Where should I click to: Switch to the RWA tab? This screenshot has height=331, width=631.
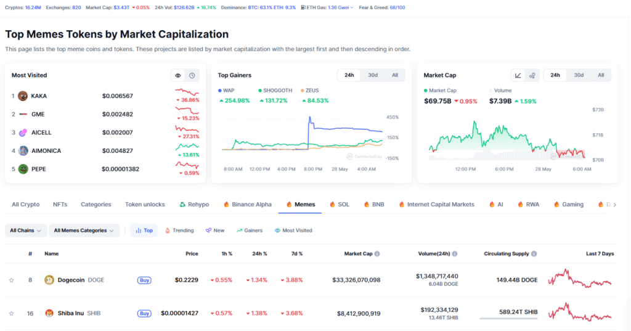click(x=528, y=205)
